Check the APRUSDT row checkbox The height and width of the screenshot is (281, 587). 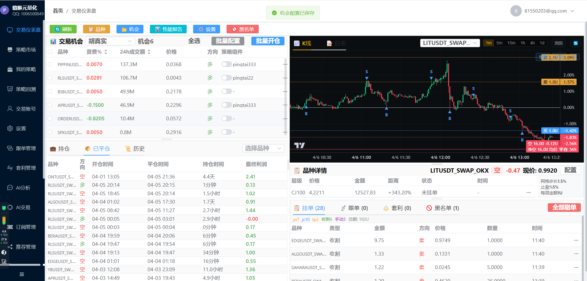50,105
